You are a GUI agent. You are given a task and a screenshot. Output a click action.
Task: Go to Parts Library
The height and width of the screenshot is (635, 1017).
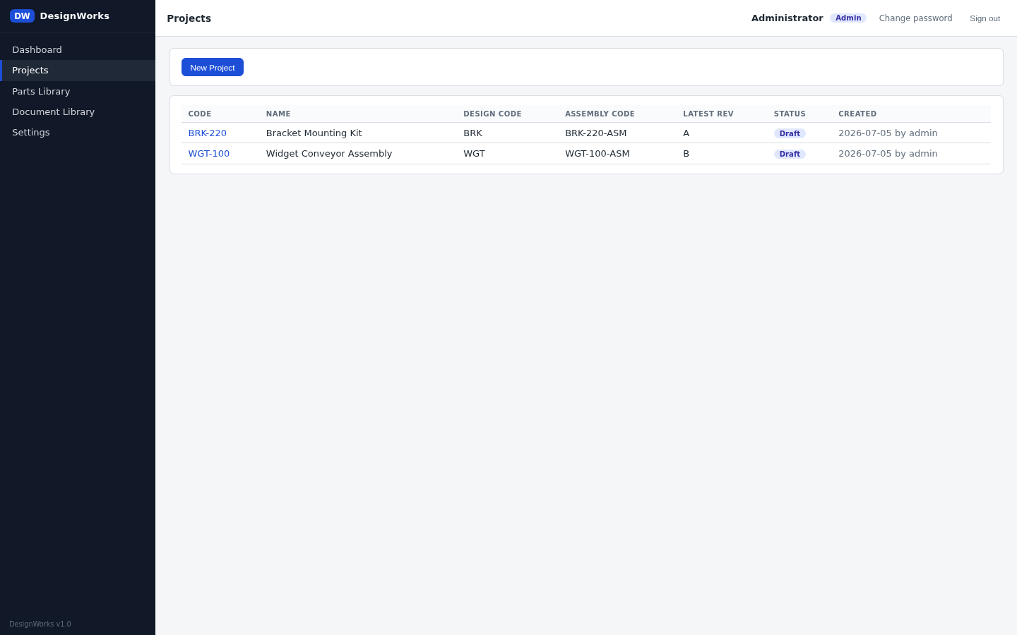pyautogui.click(x=78, y=91)
